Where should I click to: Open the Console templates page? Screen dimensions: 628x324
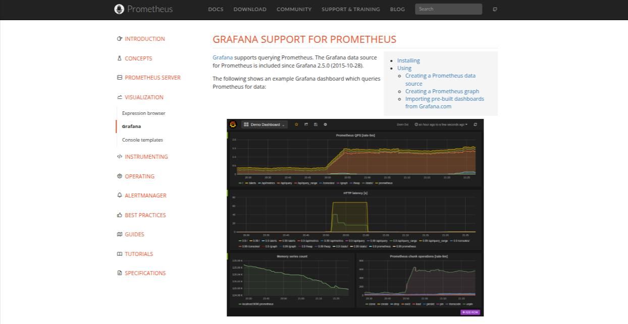pos(142,140)
